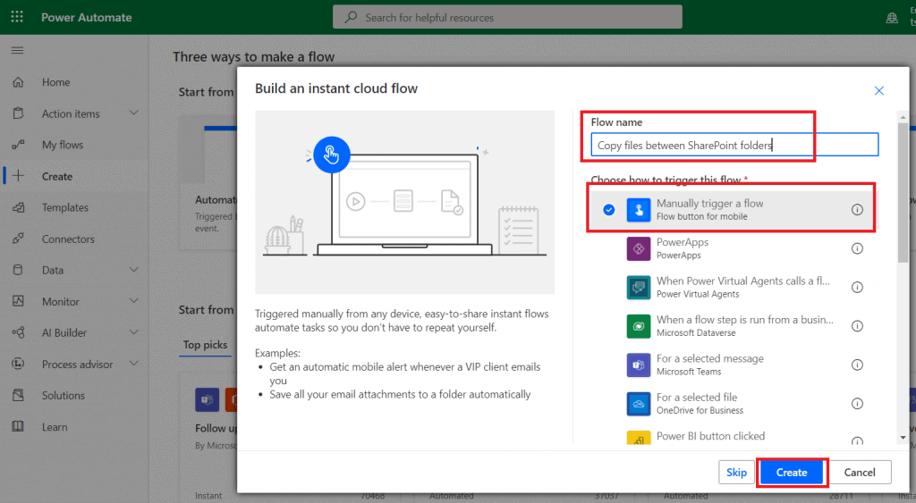916x503 pixels.
Task: Click the Monitor chart icon
Action: coord(18,301)
